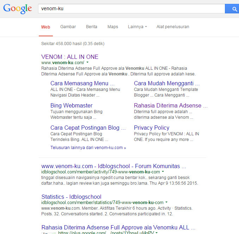Click snippet 'Posts. 32. Conversations started'

click(x=72, y=214)
